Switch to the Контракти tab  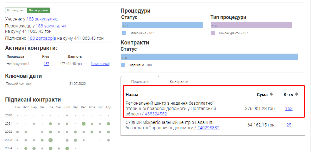point(179,81)
